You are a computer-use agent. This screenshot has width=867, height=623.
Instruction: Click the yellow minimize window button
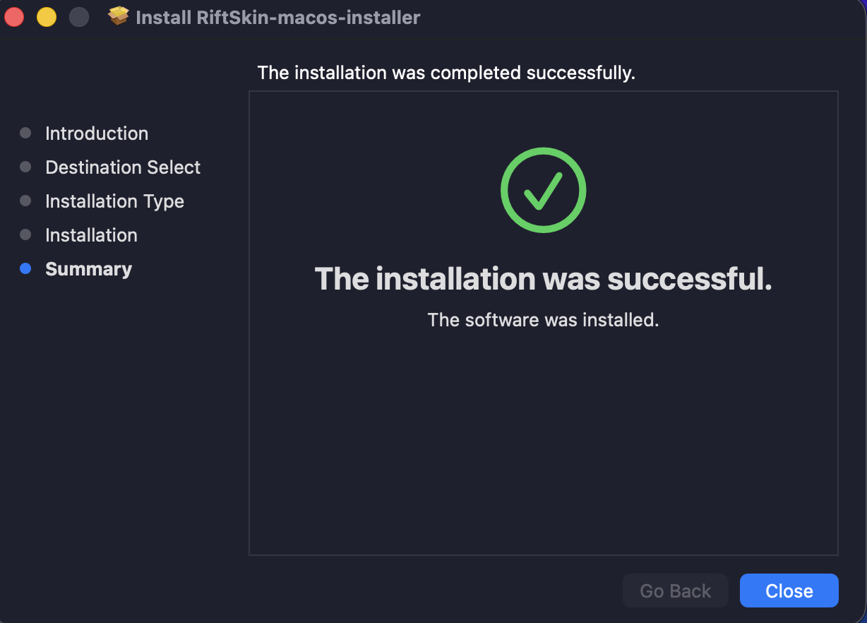45,16
